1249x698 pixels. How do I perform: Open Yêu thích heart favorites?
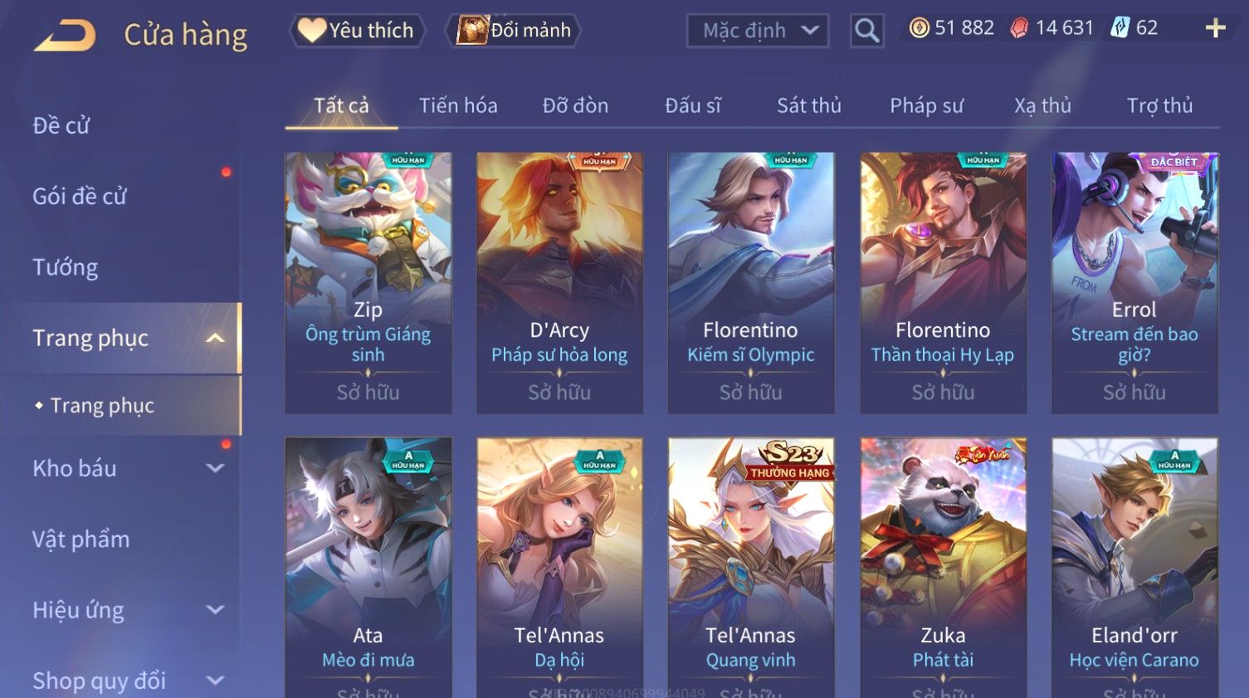coord(357,31)
